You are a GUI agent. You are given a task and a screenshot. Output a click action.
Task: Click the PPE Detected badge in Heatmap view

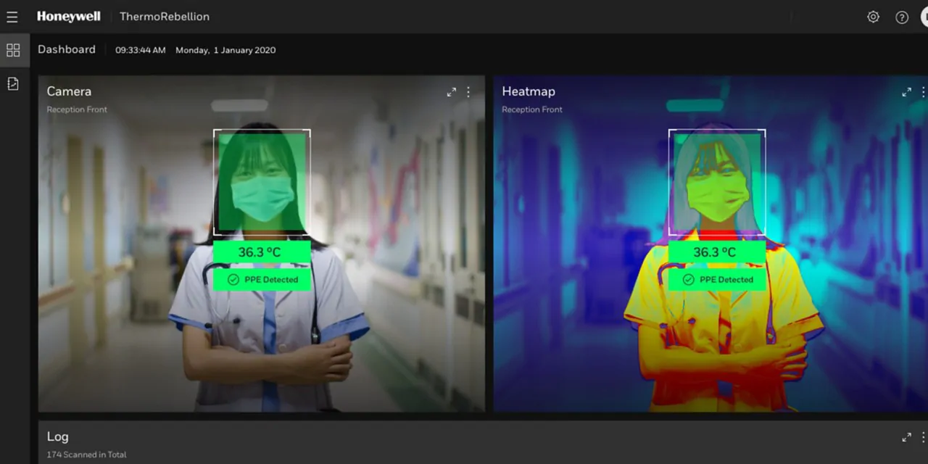tap(717, 280)
